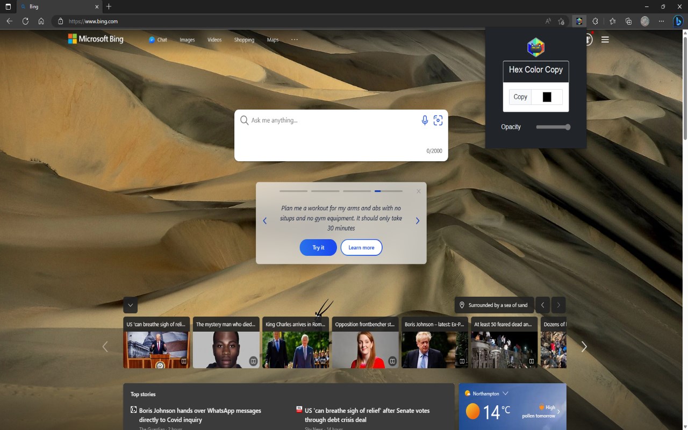Screen dimensions: 688x430
Task: Open Opposition frontbencher news card
Action: [x=365, y=342]
